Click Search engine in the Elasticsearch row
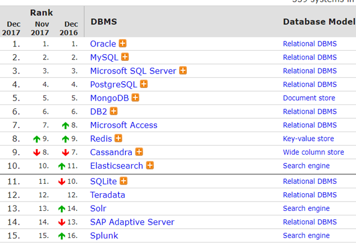Image resolution: width=356 pixels, height=243 pixels. coord(306,166)
